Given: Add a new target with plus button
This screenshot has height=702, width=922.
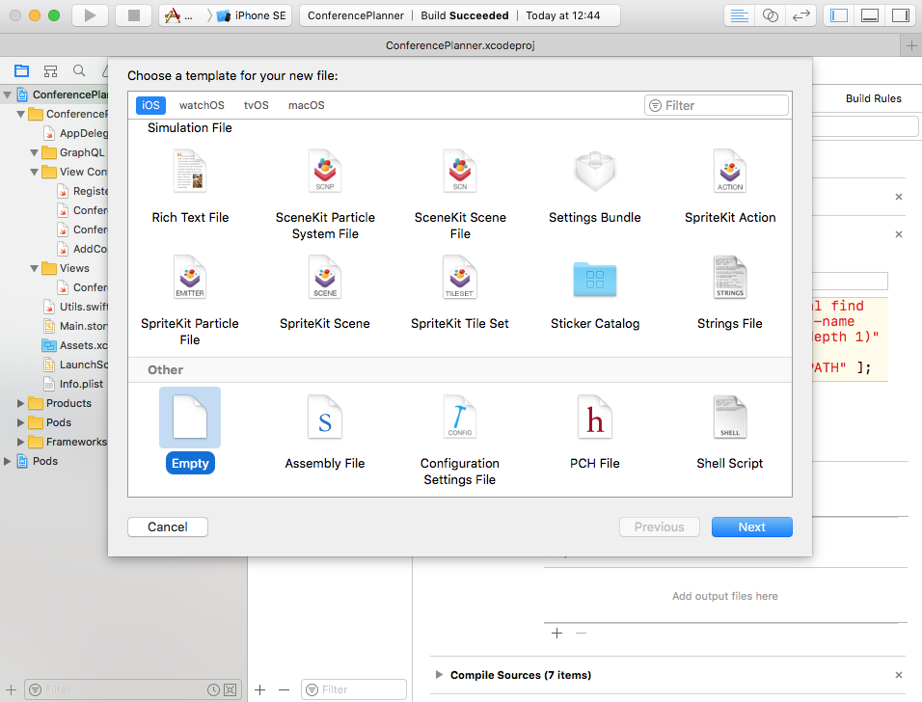Looking at the screenshot, I should 259,689.
